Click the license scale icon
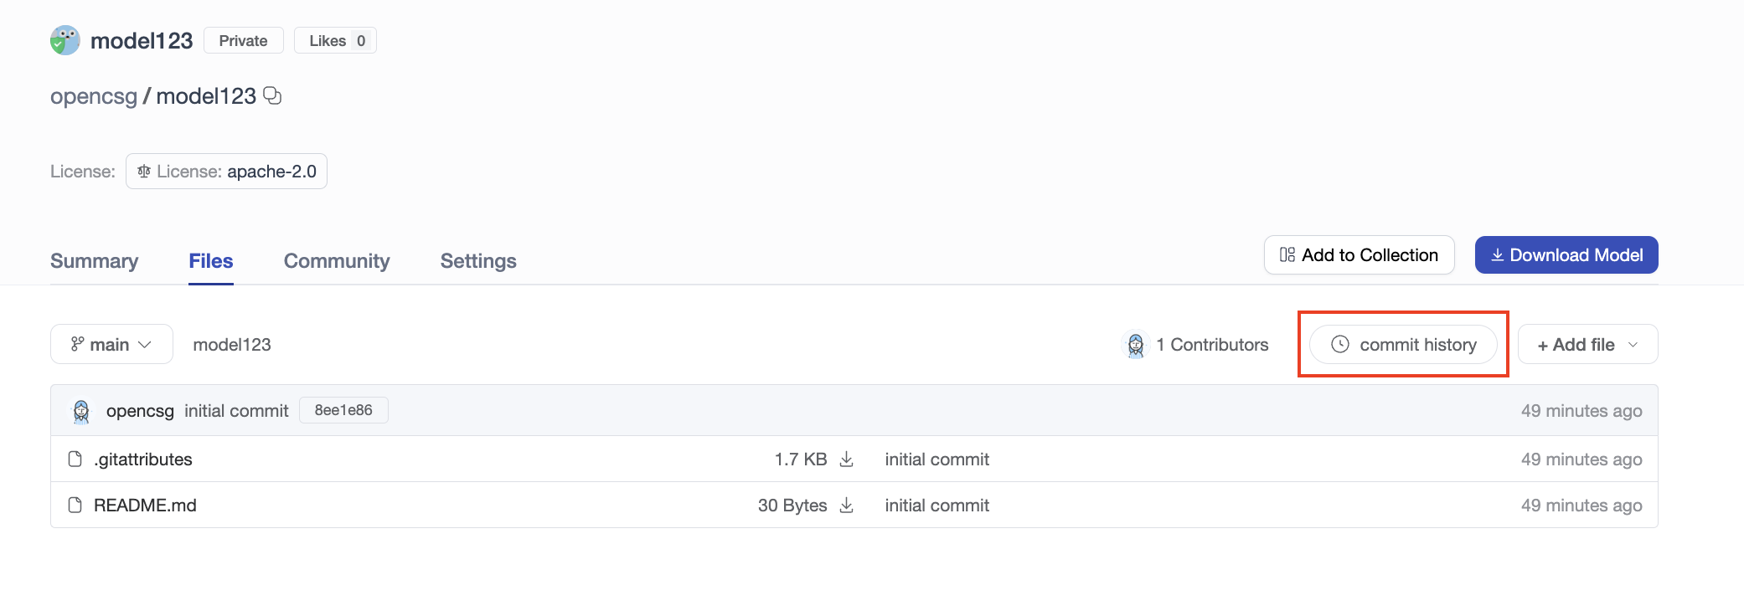Viewport: 1744px width, 616px height. pyautogui.click(x=144, y=172)
